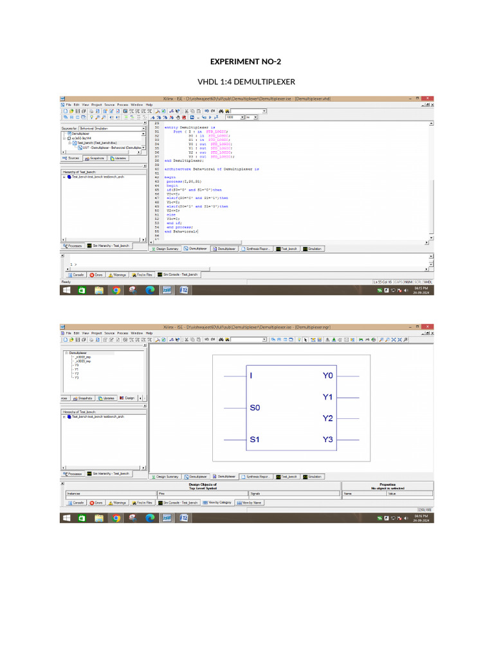Switch to Libraries tab in lower window
The height and width of the screenshot is (659, 494).
click(x=106, y=398)
